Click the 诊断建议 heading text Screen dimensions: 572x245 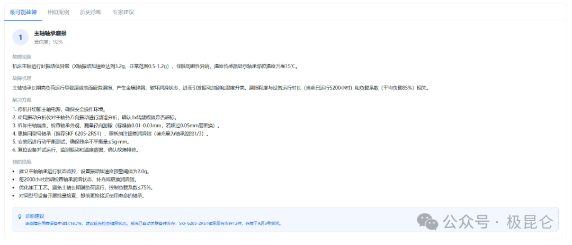coord(34,216)
